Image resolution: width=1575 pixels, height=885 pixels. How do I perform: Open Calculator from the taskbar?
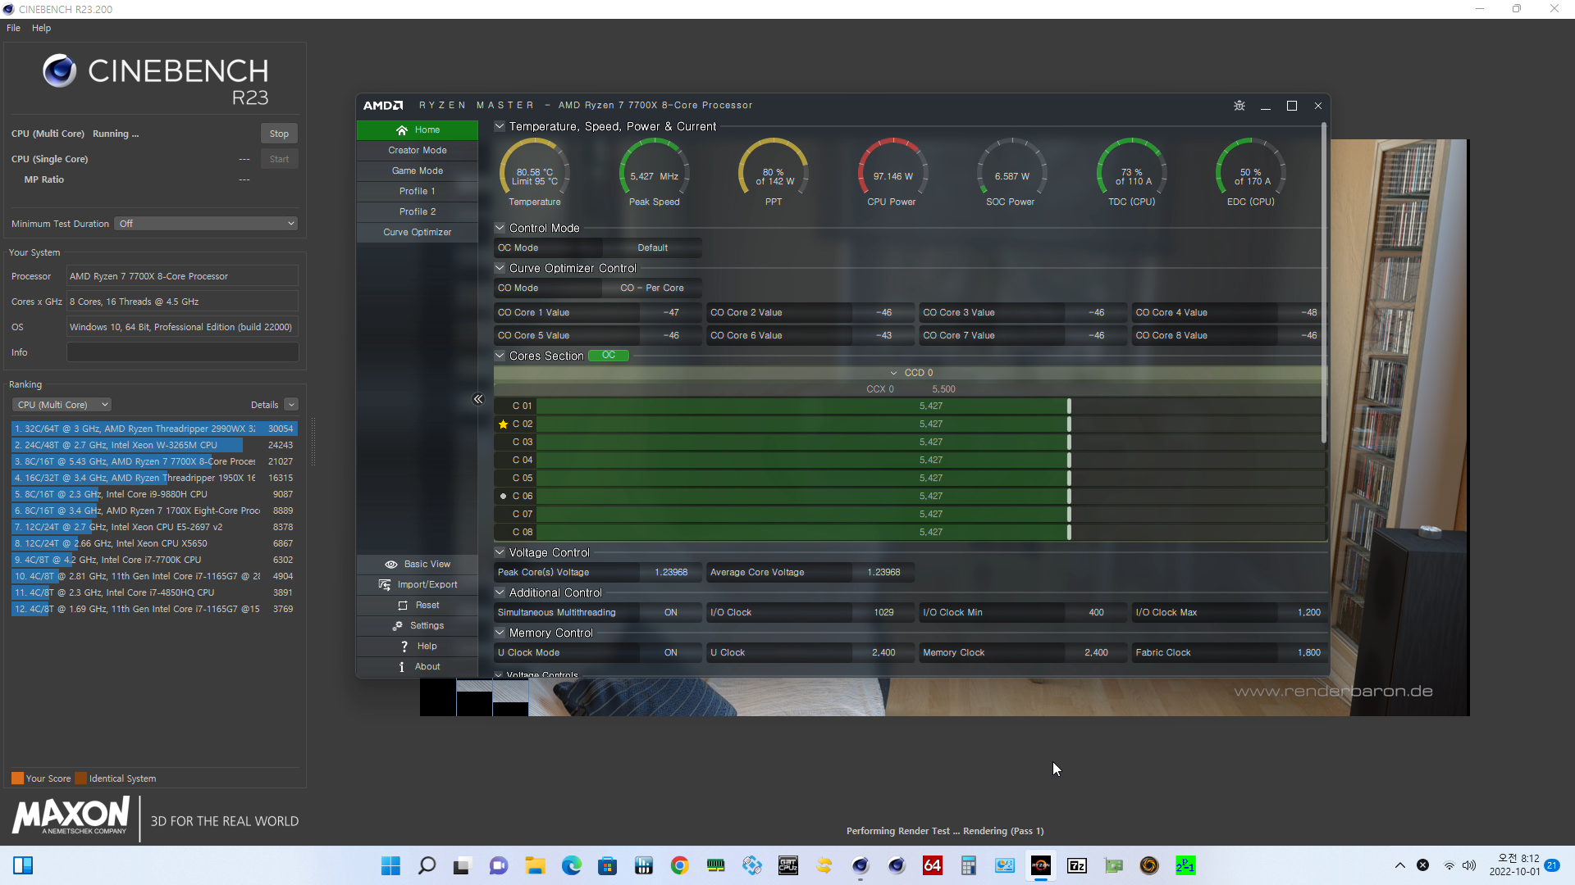point(969,865)
